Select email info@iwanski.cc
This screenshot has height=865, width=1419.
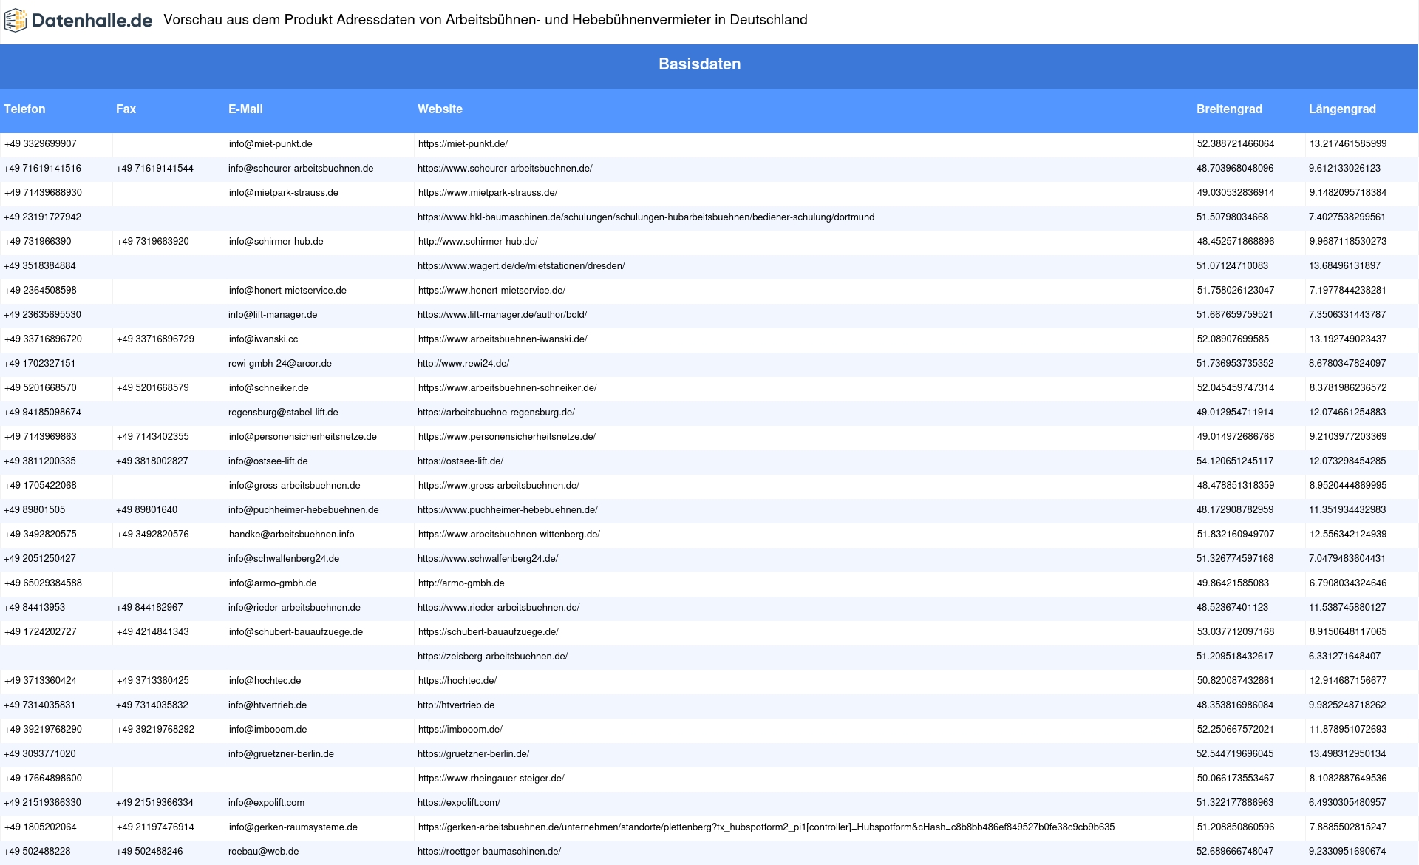tap(263, 339)
